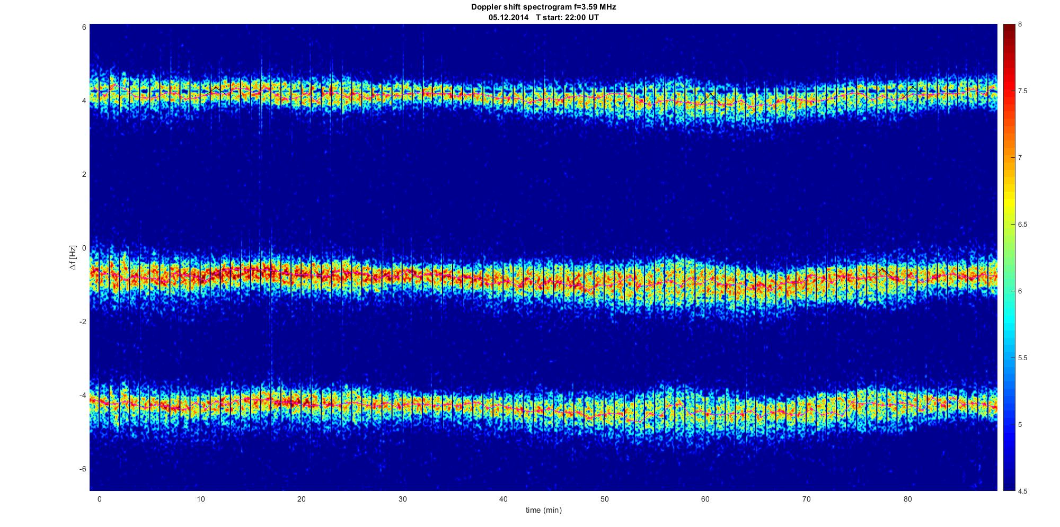Click the black peak marker in the top band at 60 min
This screenshot has width=1060, height=527.
coord(710,98)
